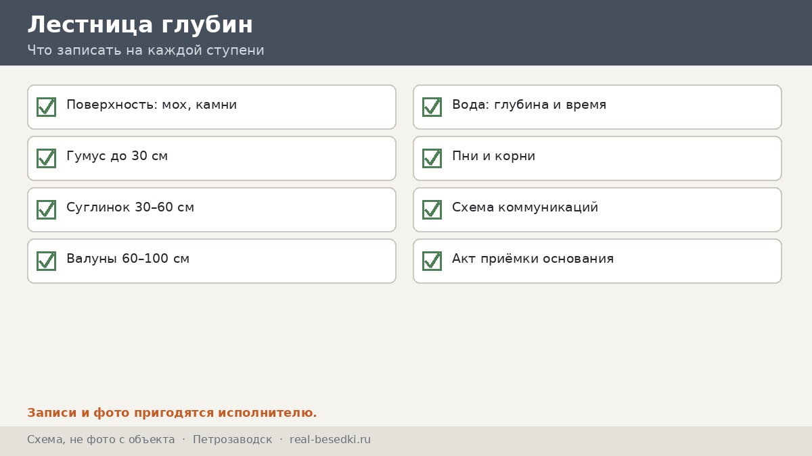Open the real-besedki.ru link in footer
Screen dimensions: 812x456
tap(330, 440)
